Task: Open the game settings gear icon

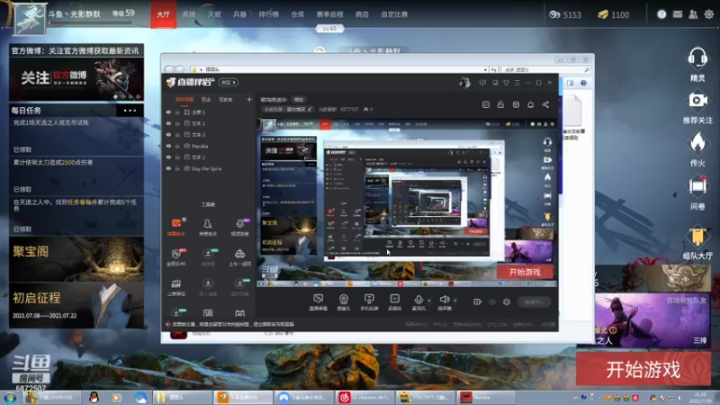Action: (708, 14)
